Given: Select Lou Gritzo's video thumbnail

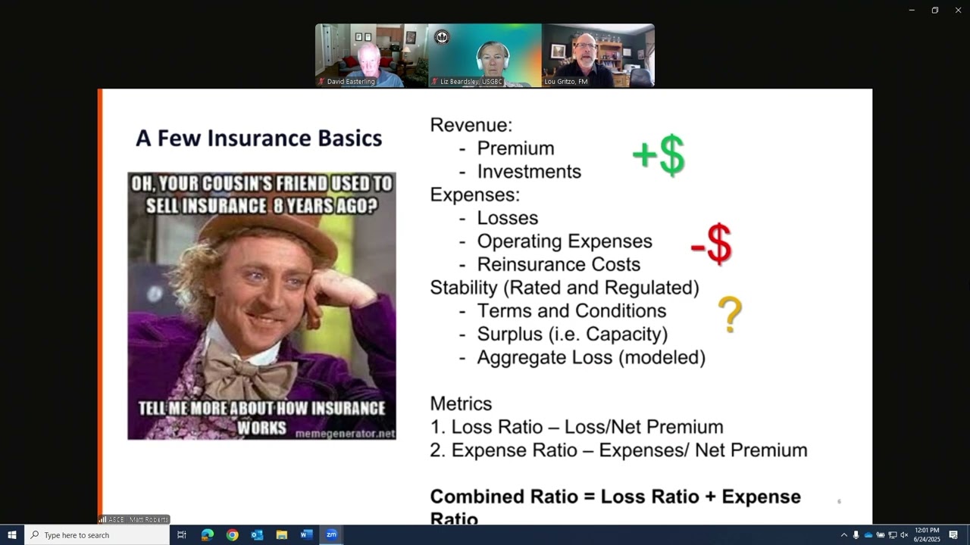Looking at the screenshot, I should point(598,55).
